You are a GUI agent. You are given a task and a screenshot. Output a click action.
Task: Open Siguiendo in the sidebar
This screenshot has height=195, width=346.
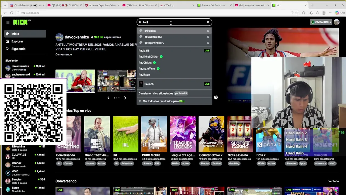25,49
